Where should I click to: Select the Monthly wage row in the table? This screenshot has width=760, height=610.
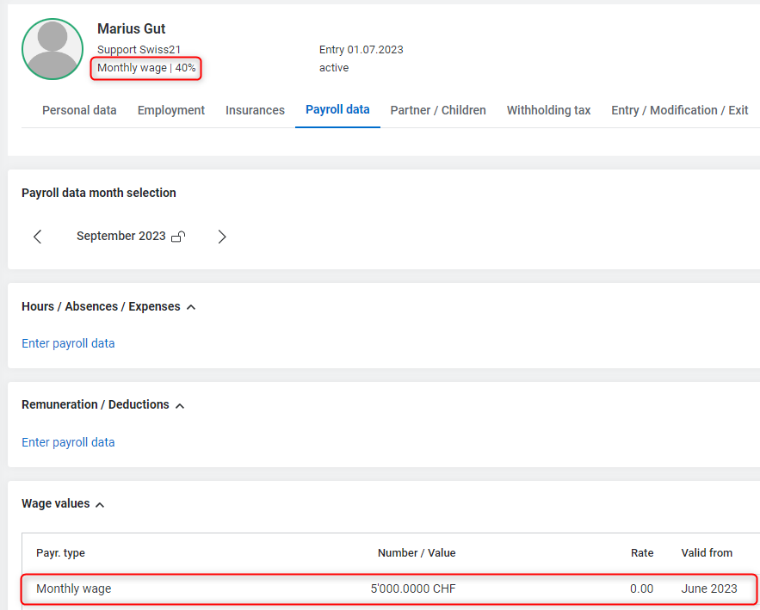point(389,589)
